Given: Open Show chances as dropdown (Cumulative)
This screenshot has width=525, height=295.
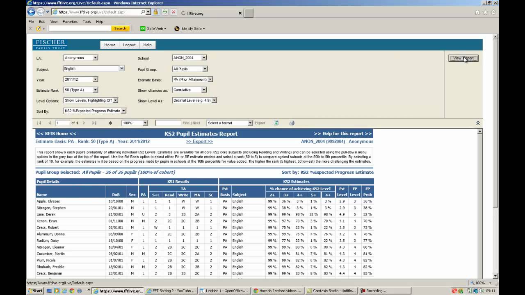Looking at the screenshot, I should [189, 90].
